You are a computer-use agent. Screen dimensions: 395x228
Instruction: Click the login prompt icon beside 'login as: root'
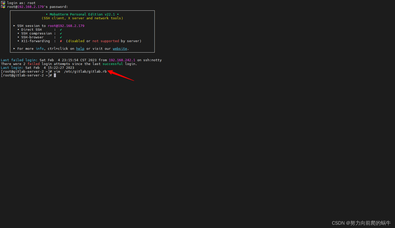click(3, 3)
